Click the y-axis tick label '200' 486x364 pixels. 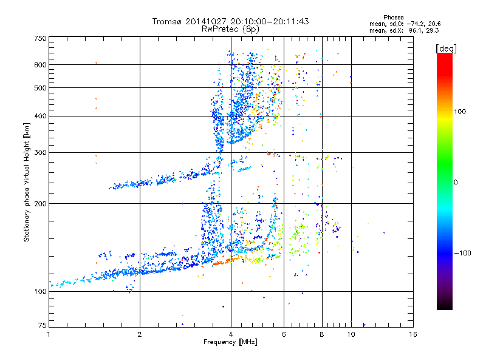tap(40, 204)
